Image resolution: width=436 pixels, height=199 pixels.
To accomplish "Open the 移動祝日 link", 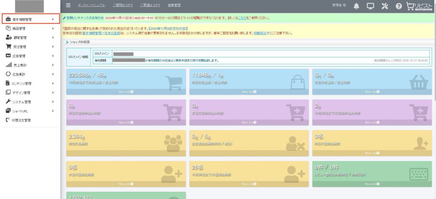I will click(261, 33).
